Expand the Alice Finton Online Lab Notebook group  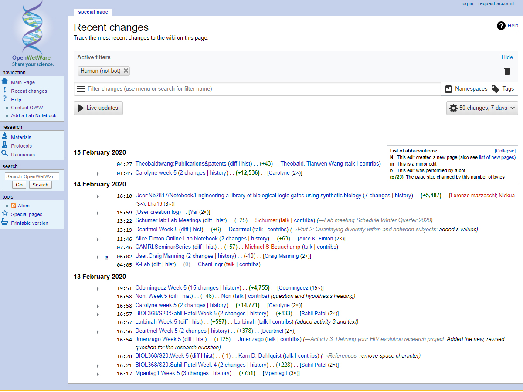[x=98, y=239]
